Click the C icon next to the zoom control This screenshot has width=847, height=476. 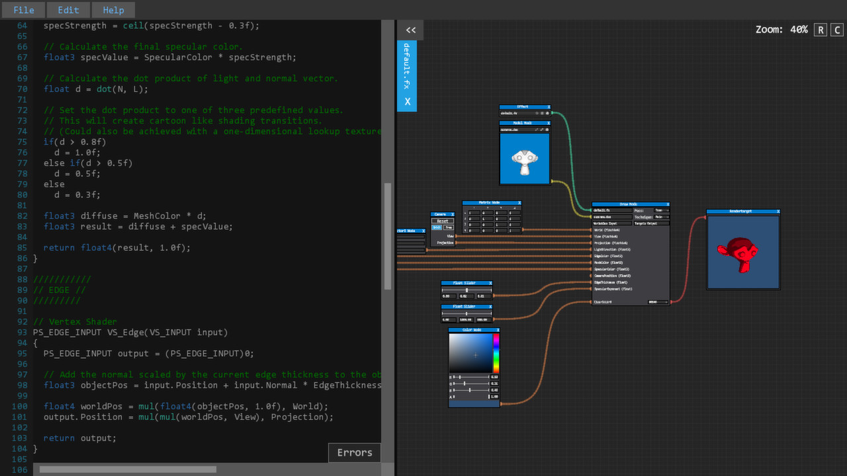[x=836, y=30]
